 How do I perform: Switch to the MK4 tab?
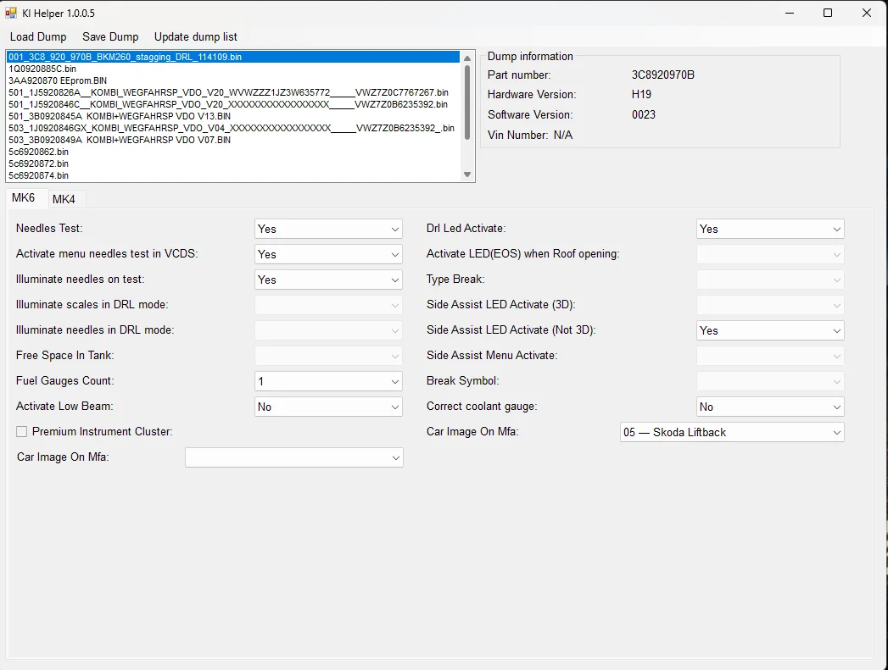pyautogui.click(x=64, y=199)
